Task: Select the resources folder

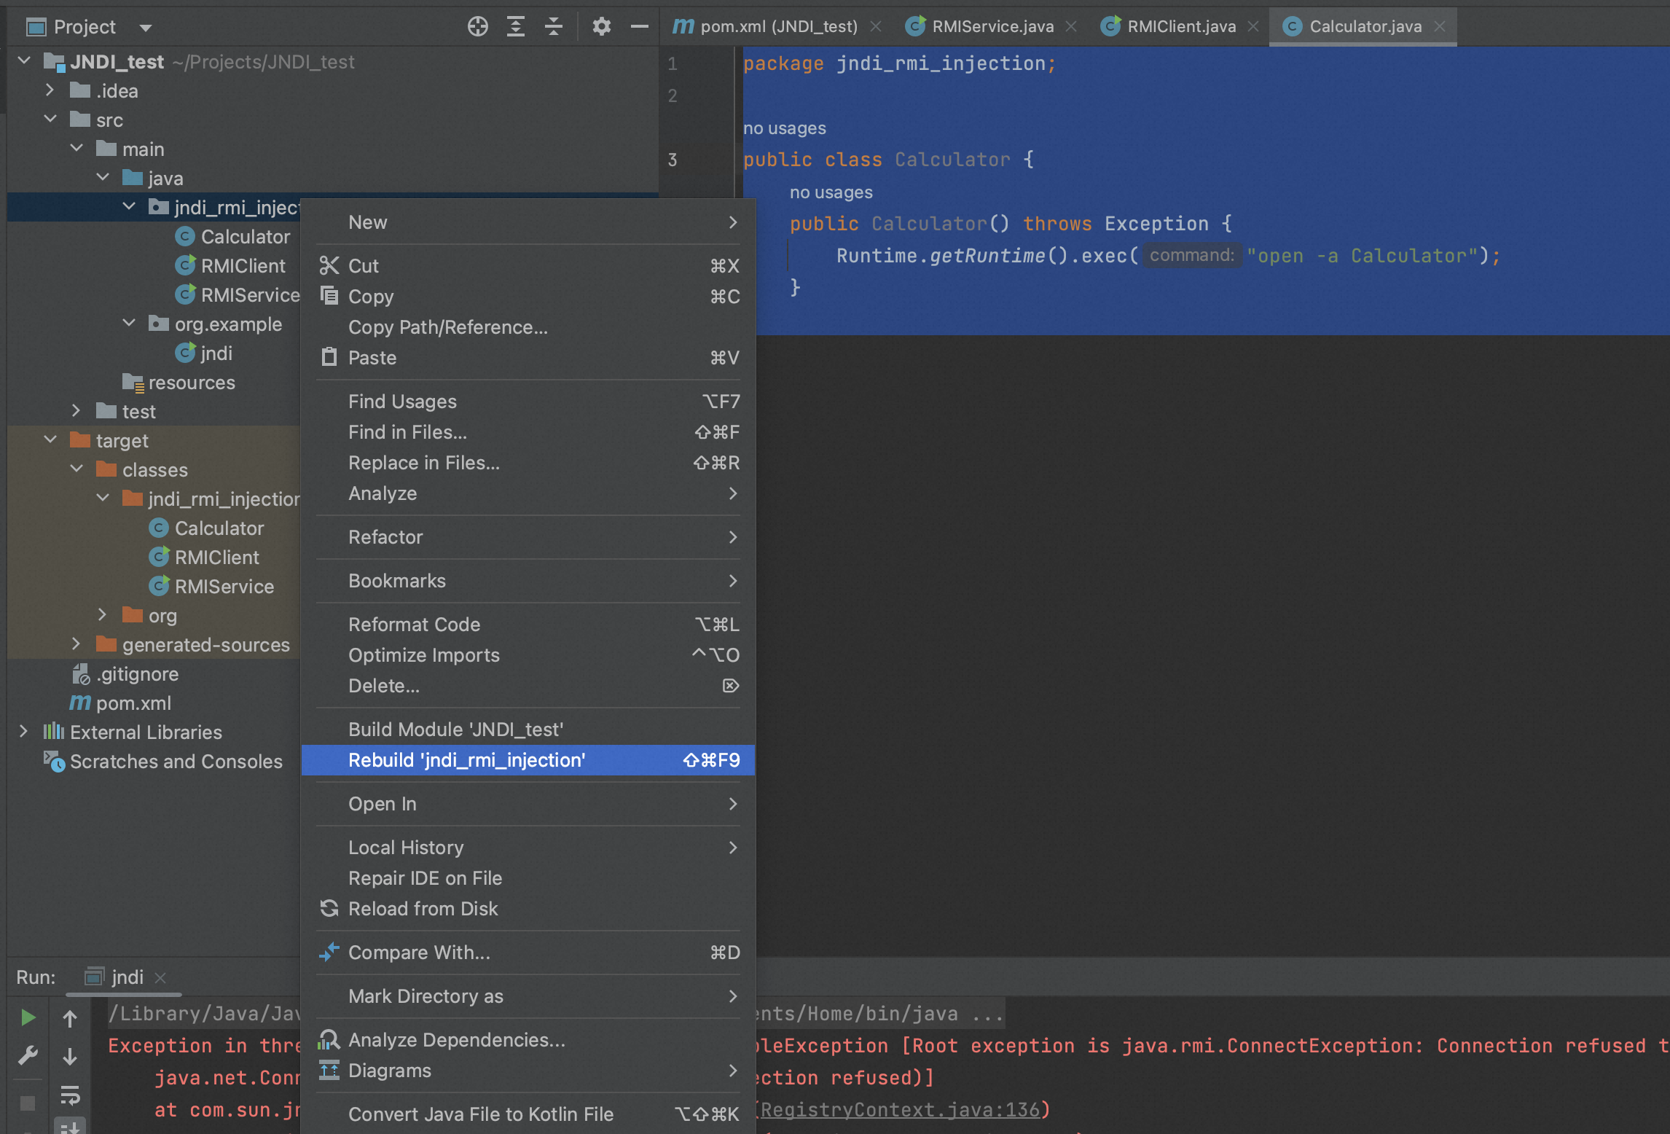Action: 191,383
